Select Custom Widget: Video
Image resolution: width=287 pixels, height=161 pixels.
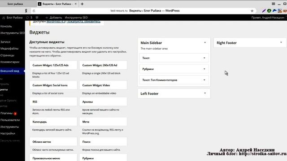coord(103,85)
